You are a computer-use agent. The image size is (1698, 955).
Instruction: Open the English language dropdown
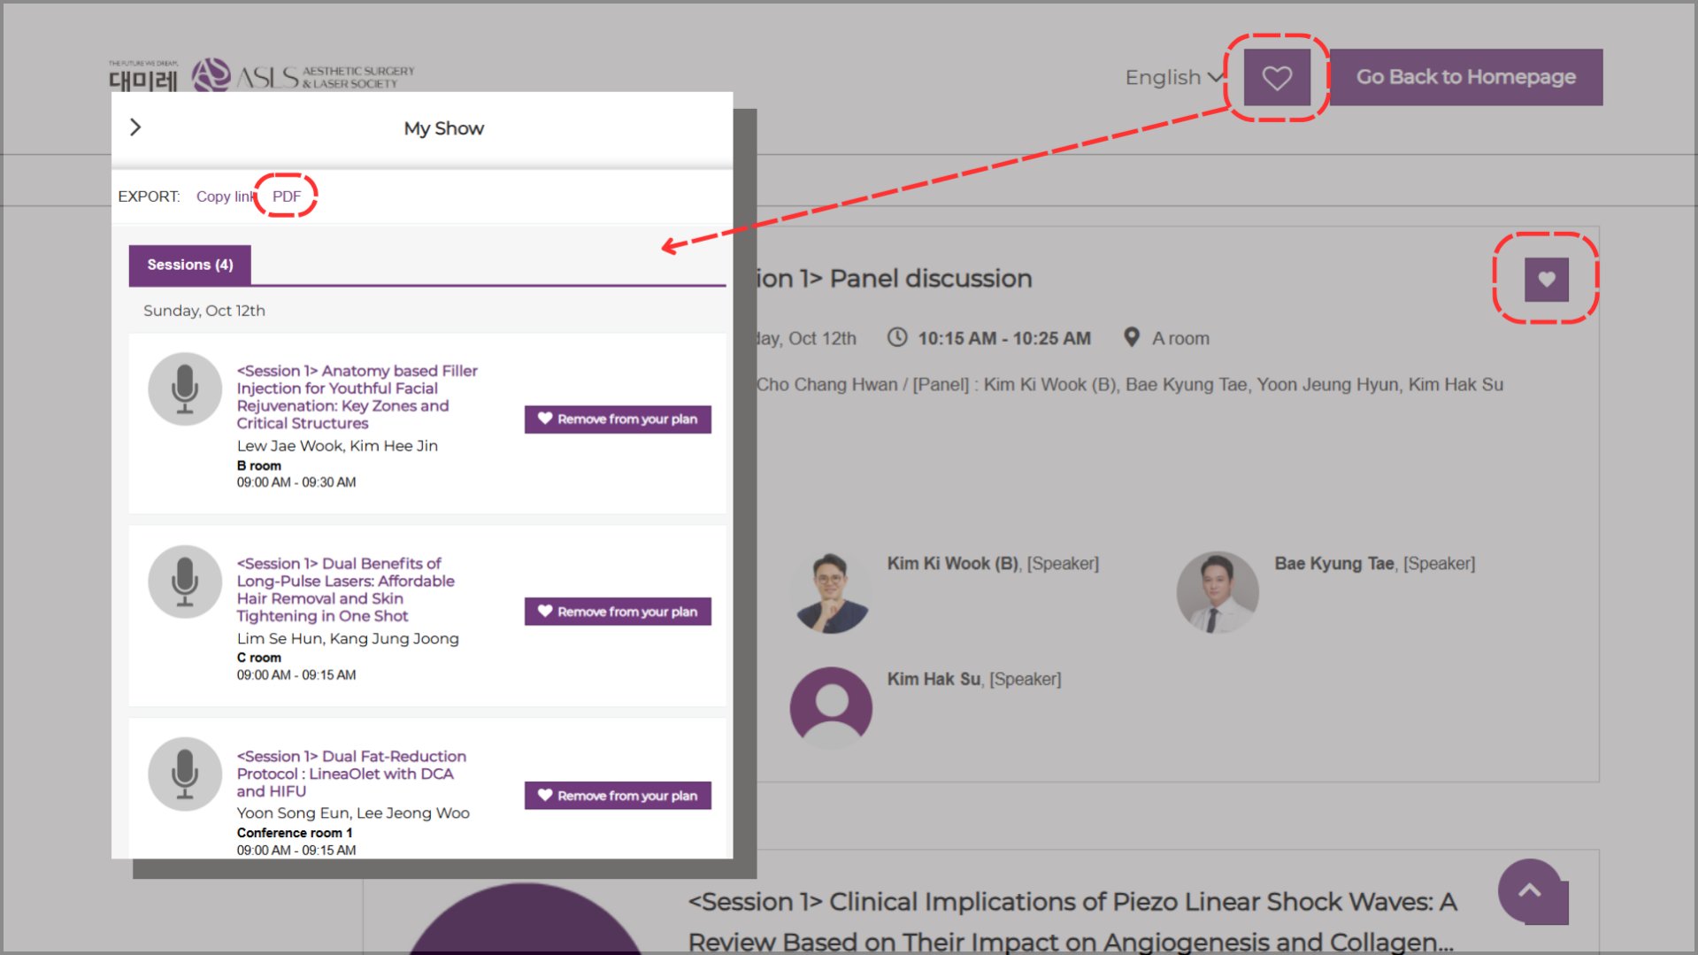coord(1174,78)
